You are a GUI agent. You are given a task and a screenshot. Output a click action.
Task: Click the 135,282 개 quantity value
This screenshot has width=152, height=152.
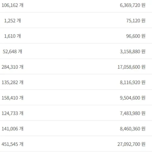point(12,82)
